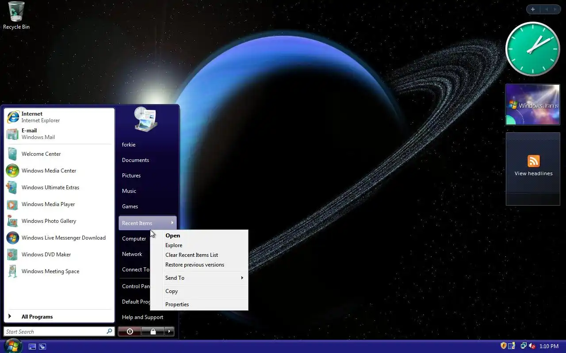Viewport: 566px width, 353px height.
Task: Click View headlines in feed gadget
Action: [533, 173]
